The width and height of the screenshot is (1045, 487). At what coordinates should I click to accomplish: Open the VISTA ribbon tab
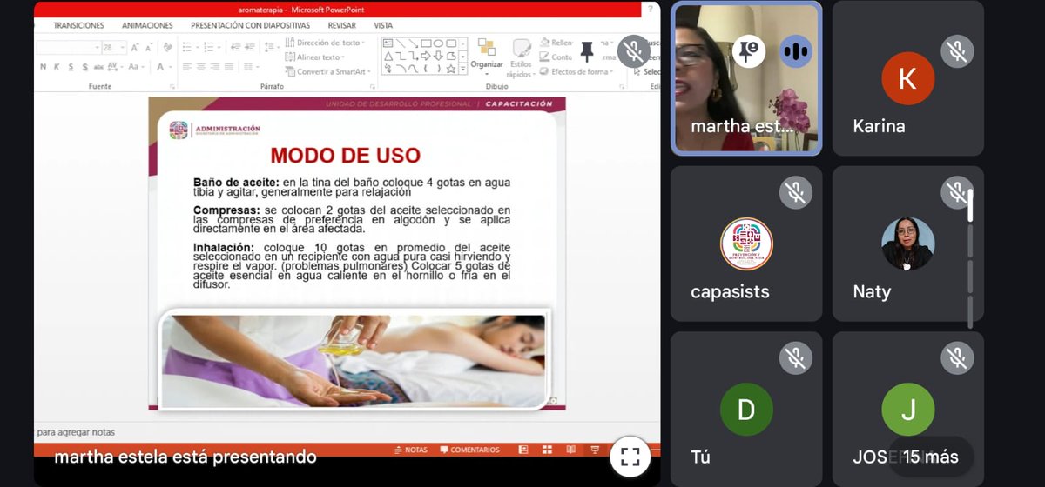coord(383,26)
